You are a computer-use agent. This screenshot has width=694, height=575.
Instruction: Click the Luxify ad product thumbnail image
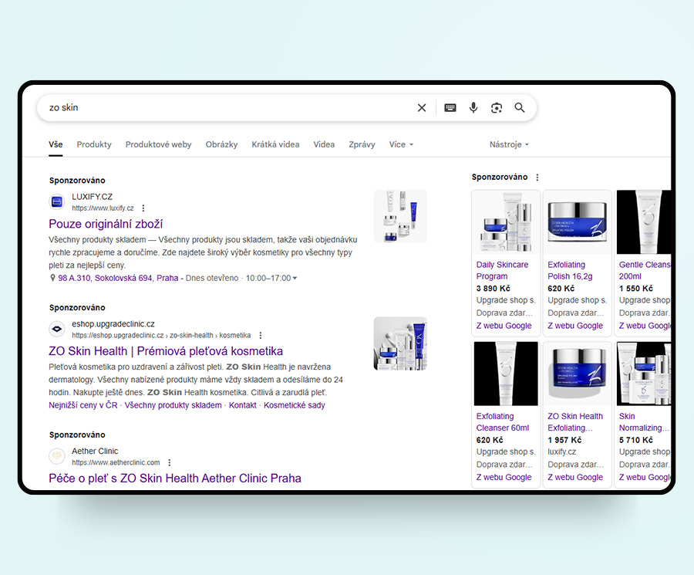pyautogui.click(x=400, y=216)
